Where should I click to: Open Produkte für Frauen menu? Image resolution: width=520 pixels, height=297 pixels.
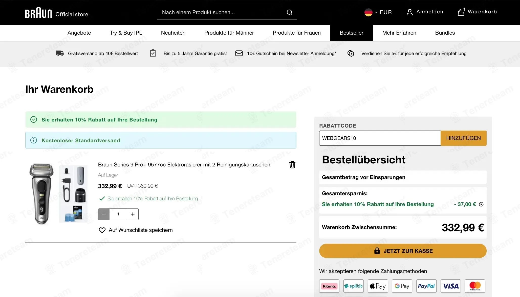click(297, 33)
